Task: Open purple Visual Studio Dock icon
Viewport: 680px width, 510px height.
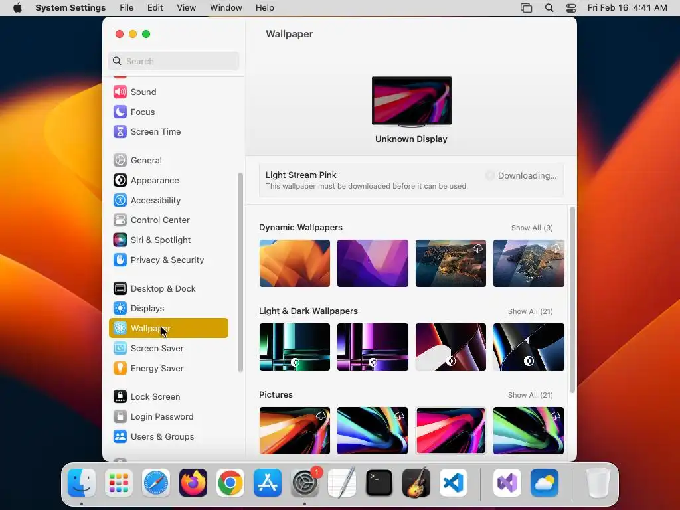Action: (x=507, y=483)
